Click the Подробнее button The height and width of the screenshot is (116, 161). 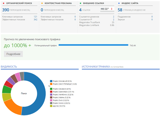13,54
